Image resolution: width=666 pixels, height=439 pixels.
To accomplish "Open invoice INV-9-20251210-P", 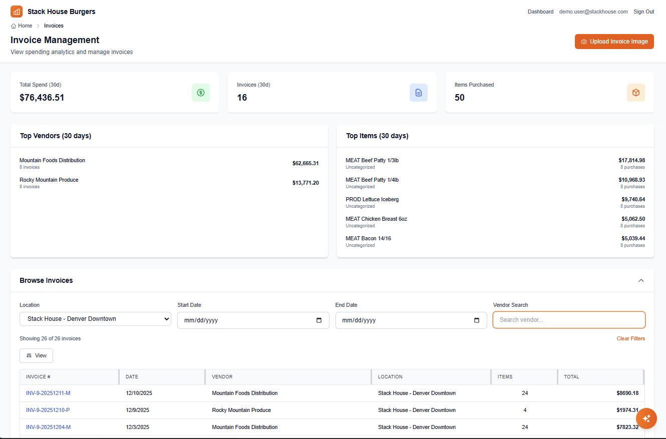I will tap(48, 410).
